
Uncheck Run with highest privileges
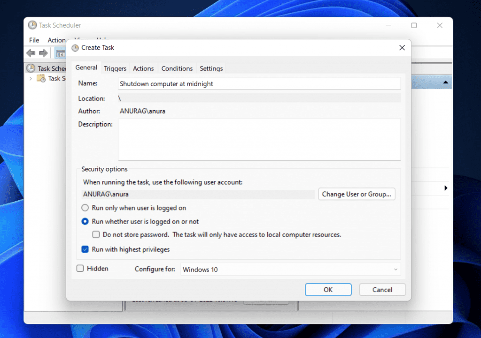[85, 250]
